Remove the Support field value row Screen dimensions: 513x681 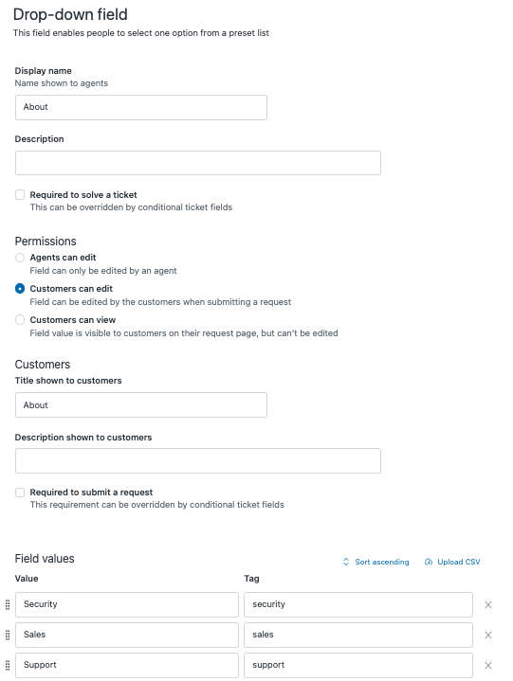(488, 665)
